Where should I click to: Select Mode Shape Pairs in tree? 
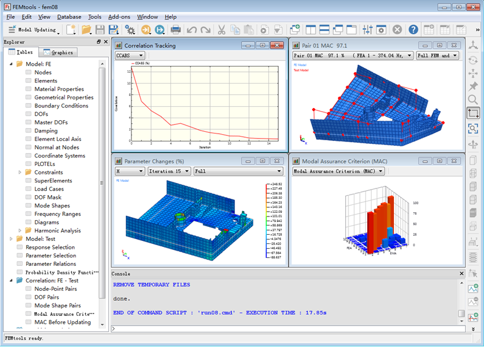[57, 306]
